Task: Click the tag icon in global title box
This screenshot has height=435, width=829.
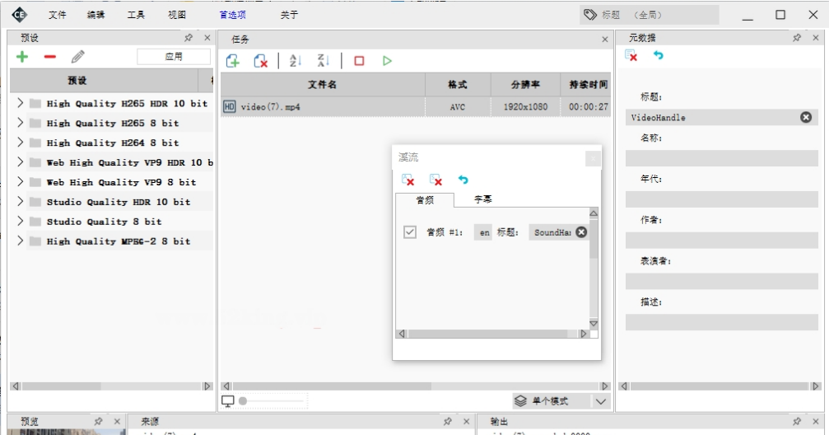Action: [x=590, y=15]
